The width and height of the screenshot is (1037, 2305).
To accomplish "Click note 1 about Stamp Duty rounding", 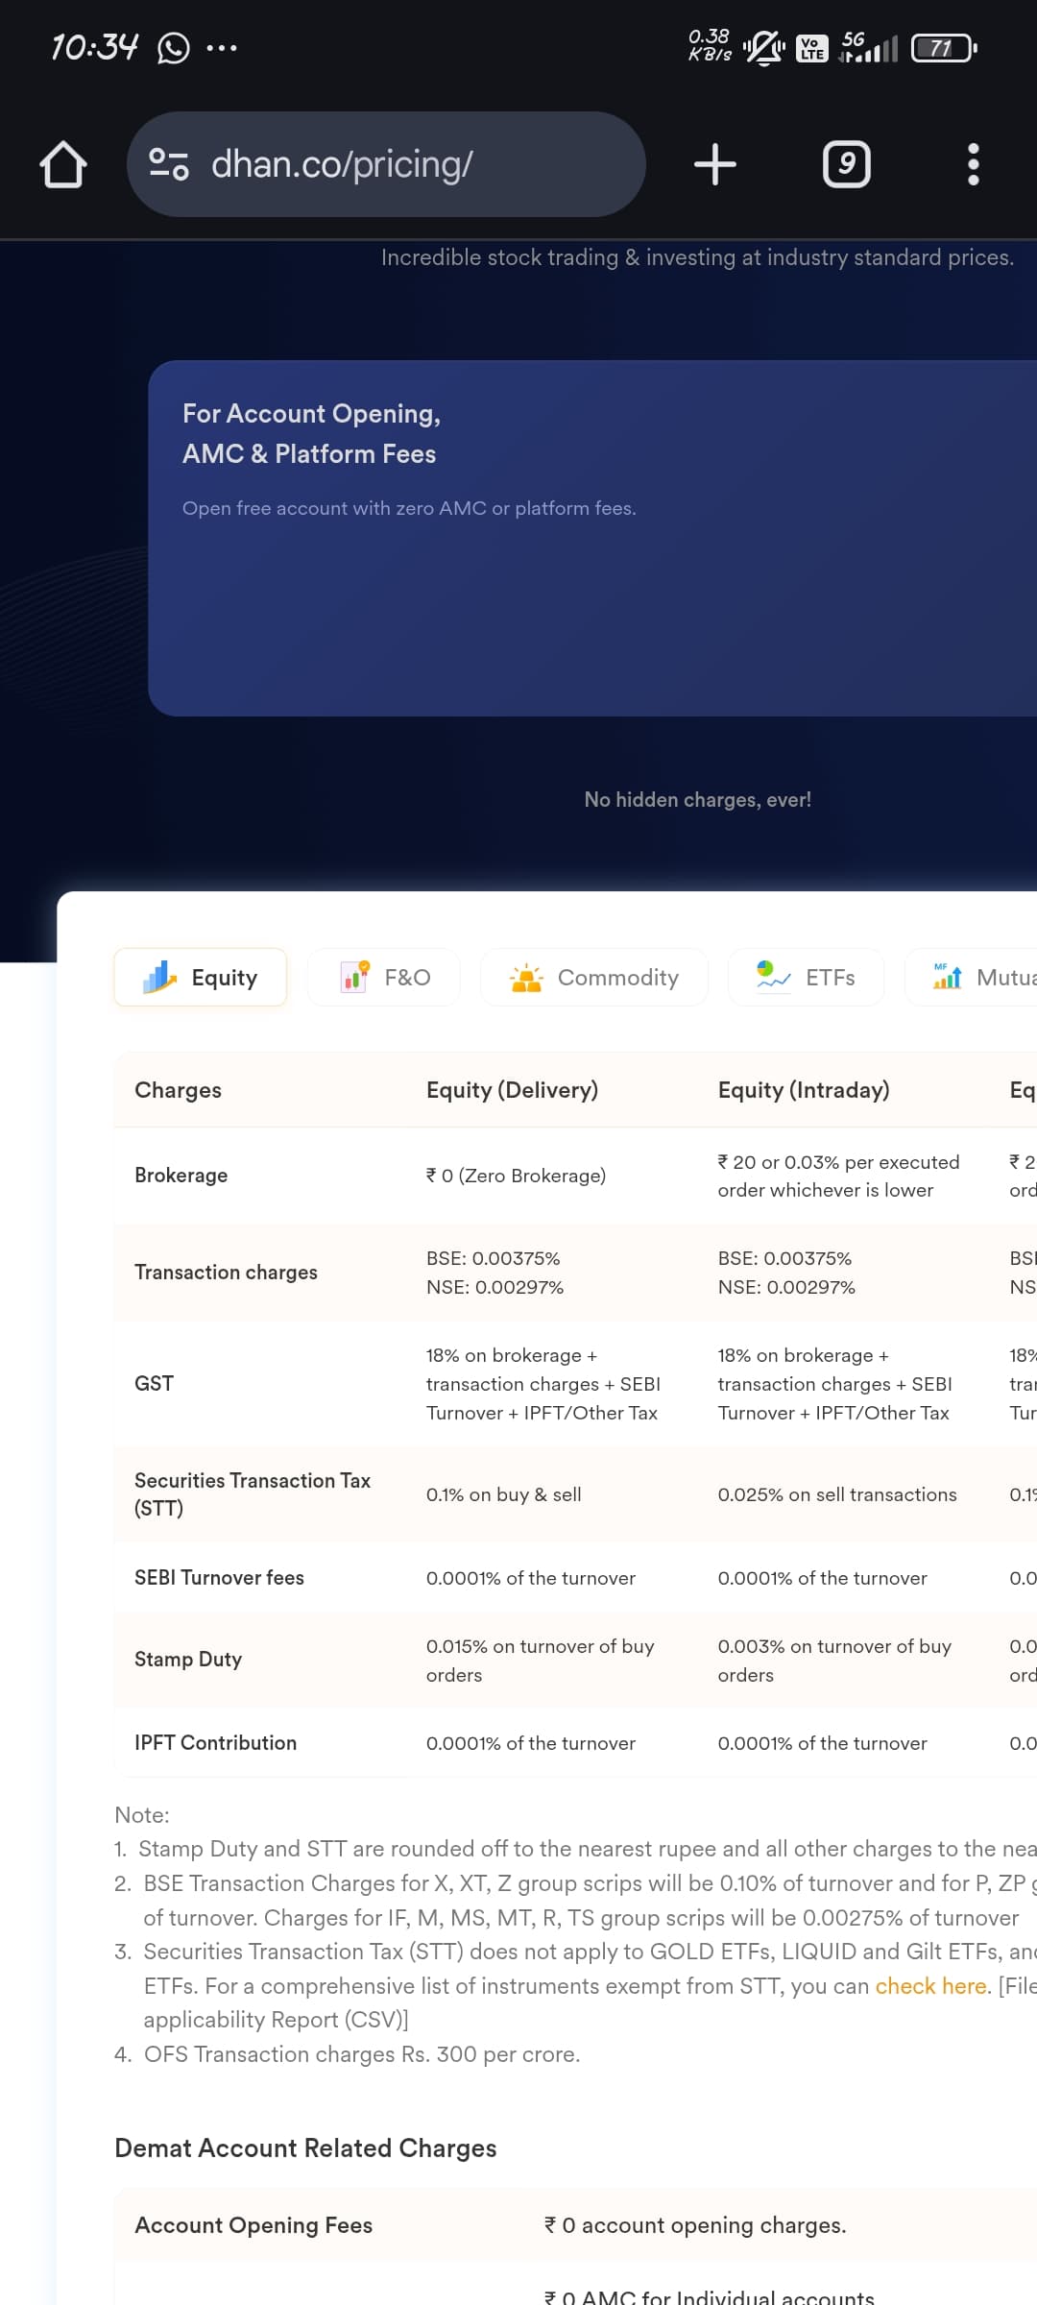I will (x=575, y=1849).
